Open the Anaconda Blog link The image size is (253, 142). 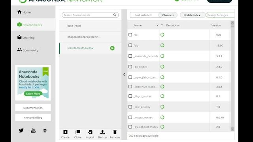coord(33,118)
